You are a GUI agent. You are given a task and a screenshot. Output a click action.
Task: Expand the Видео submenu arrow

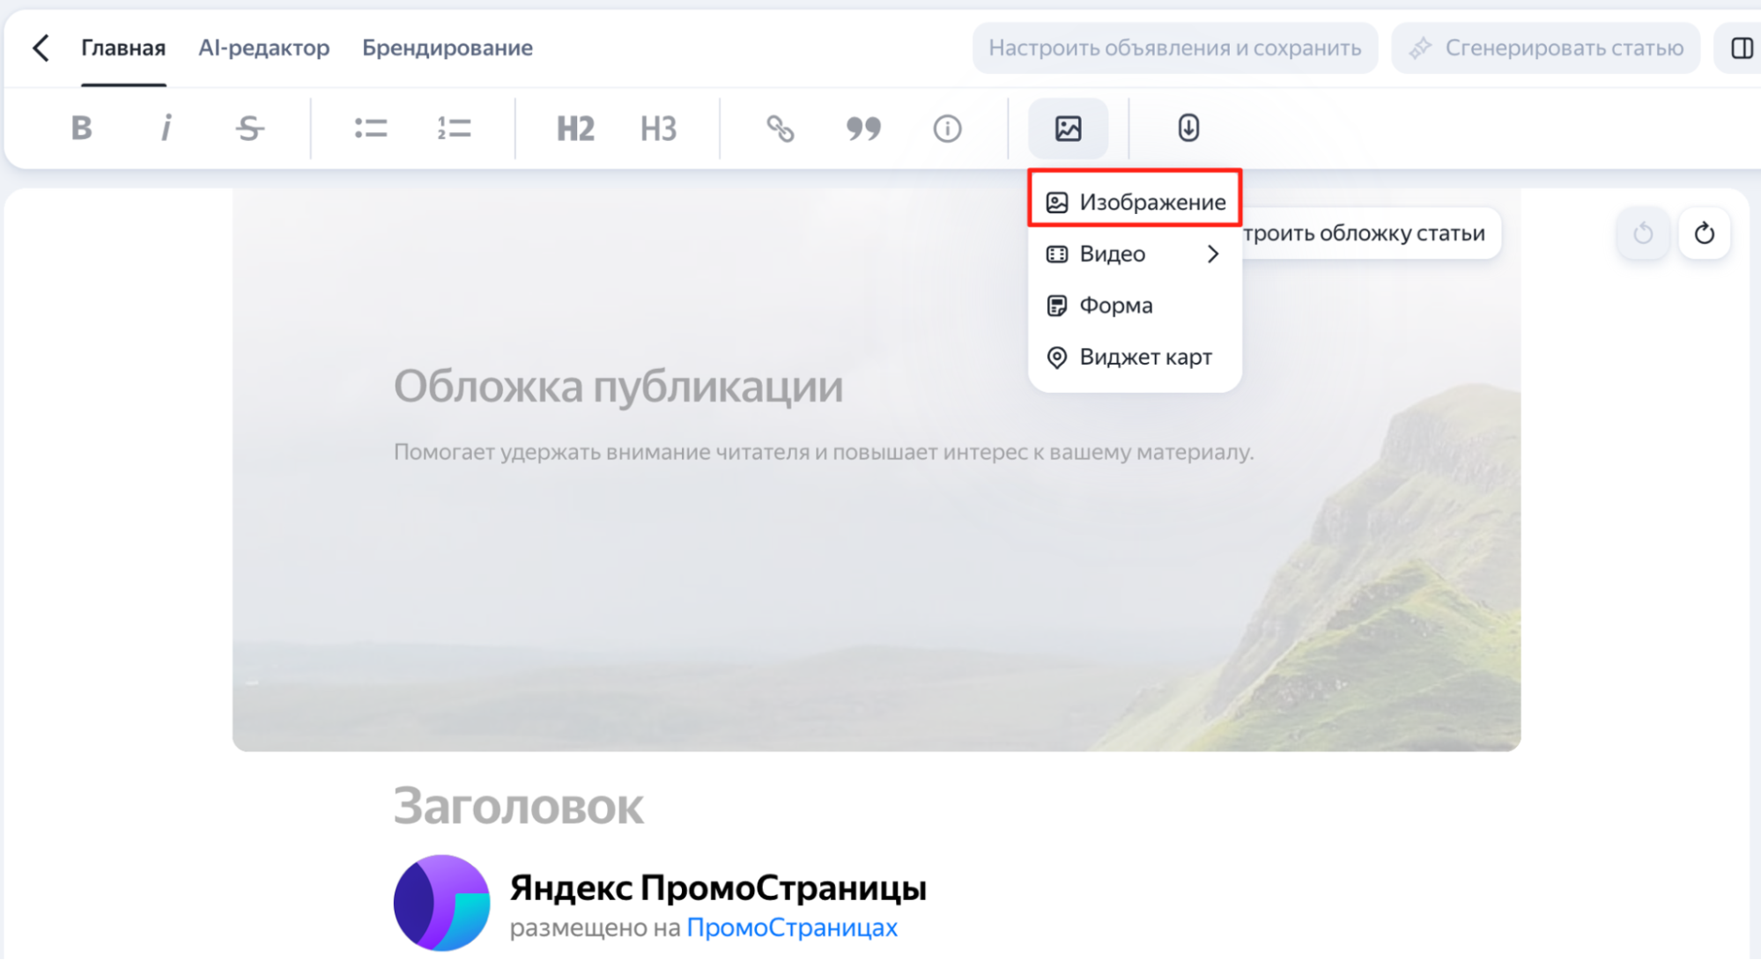click(x=1213, y=254)
